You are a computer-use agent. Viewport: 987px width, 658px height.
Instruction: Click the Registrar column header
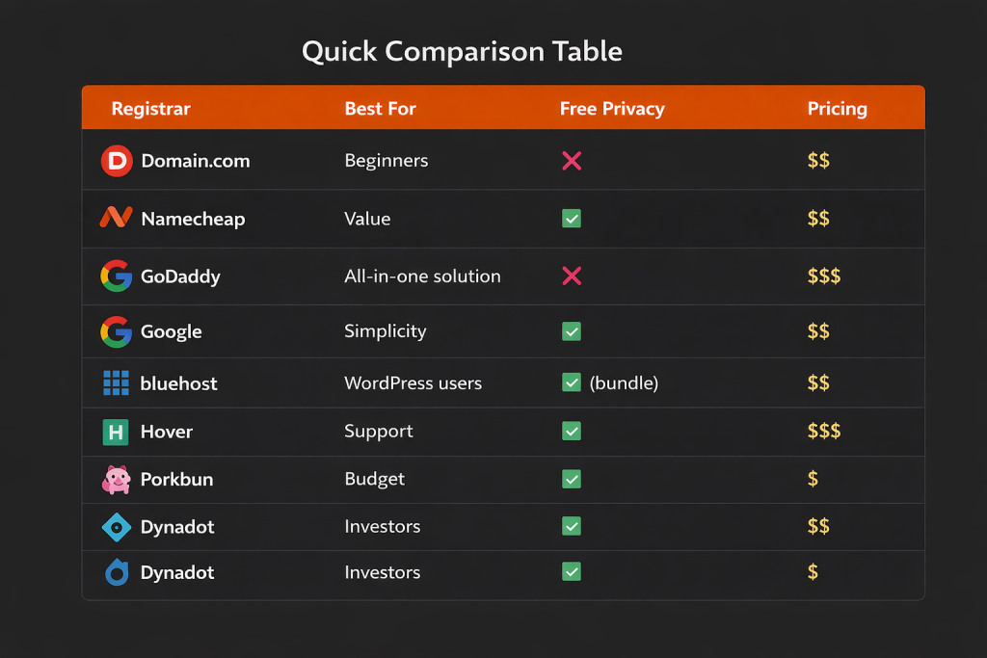tap(151, 109)
